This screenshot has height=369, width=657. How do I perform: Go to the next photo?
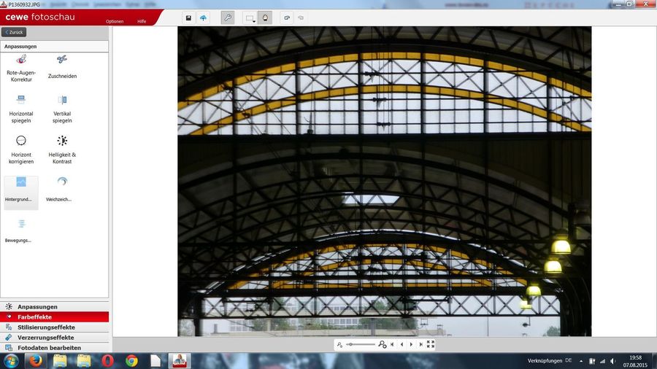tap(411, 344)
